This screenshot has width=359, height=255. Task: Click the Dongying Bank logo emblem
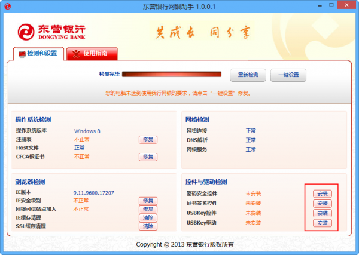click(26, 32)
